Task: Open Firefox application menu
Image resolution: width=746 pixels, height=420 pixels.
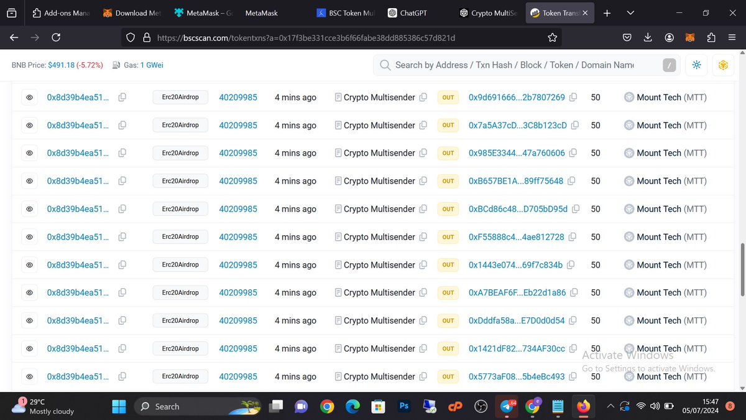Action: coord(732,38)
